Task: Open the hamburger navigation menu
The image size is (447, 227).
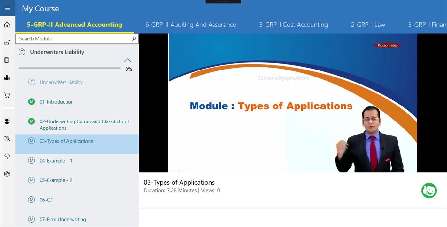Action: (8, 8)
